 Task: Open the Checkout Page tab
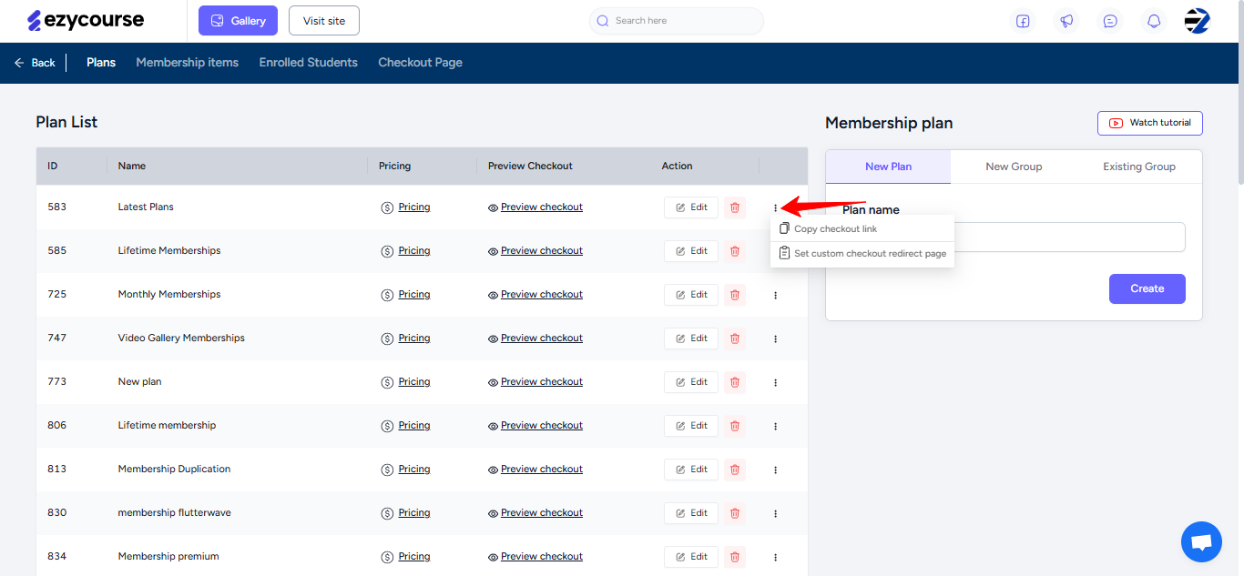pos(420,63)
